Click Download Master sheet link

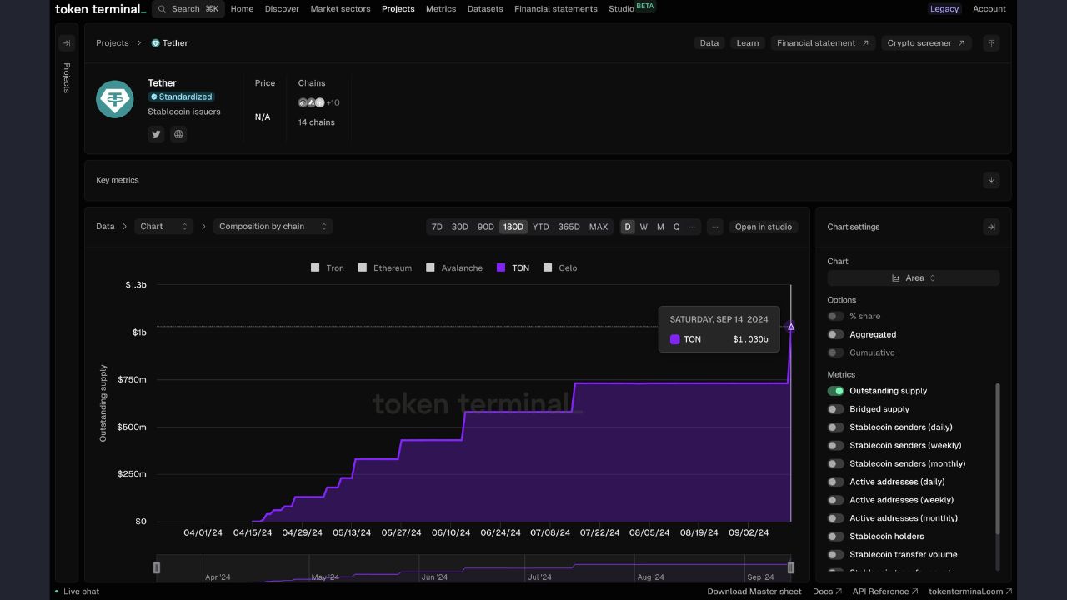pos(754,592)
